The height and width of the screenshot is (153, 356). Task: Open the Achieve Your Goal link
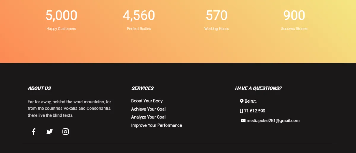(148, 109)
